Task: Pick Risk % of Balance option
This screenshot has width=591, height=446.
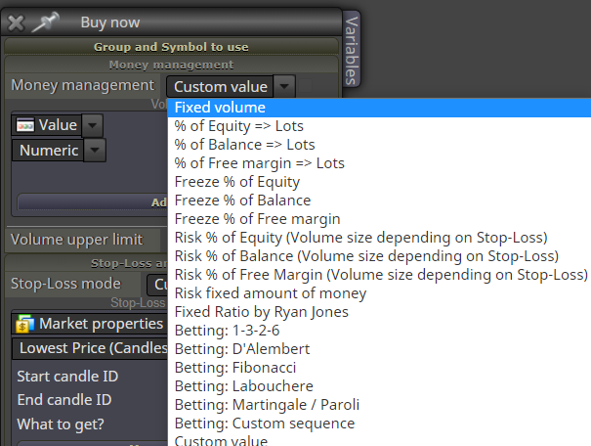Action: click(379, 256)
